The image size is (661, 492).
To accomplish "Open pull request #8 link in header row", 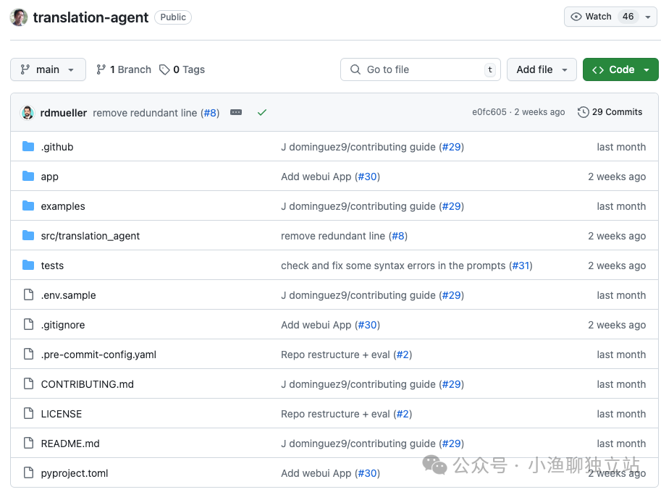I will point(210,113).
